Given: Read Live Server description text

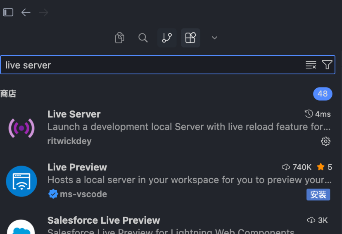Looking at the screenshot, I should [189, 127].
